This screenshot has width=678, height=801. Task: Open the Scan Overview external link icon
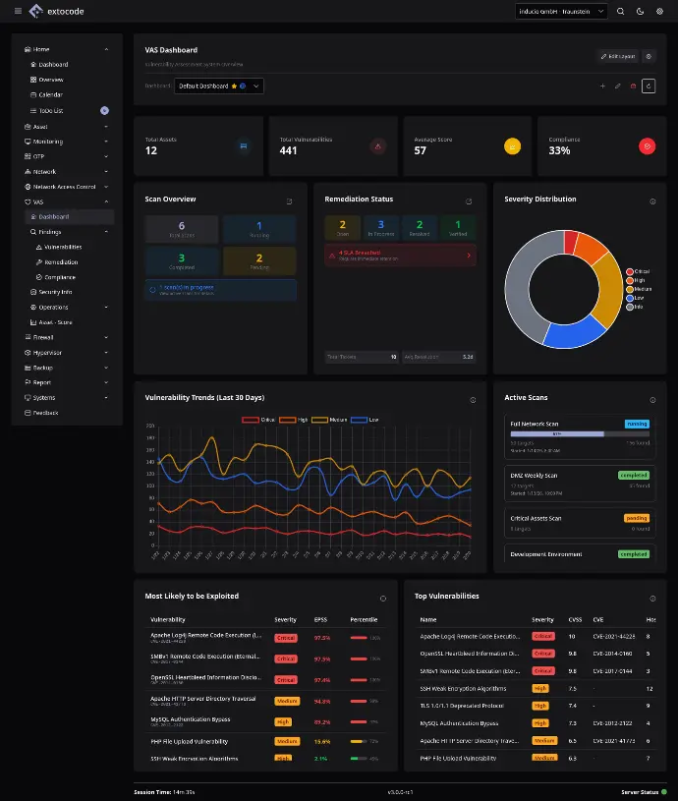coord(289,200)
